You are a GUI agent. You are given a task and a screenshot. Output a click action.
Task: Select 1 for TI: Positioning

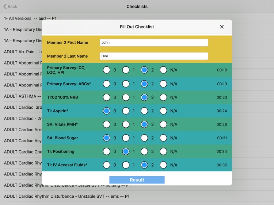tap(126, 151)
